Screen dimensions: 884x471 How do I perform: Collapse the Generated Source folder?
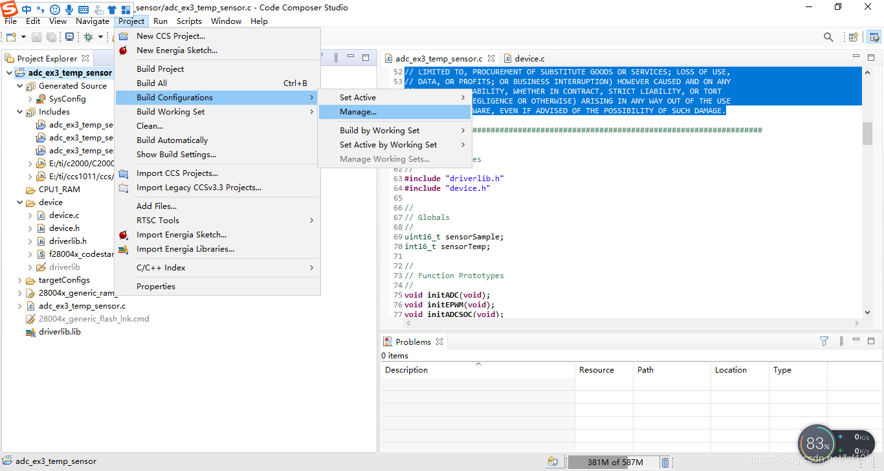click(19, 86)
